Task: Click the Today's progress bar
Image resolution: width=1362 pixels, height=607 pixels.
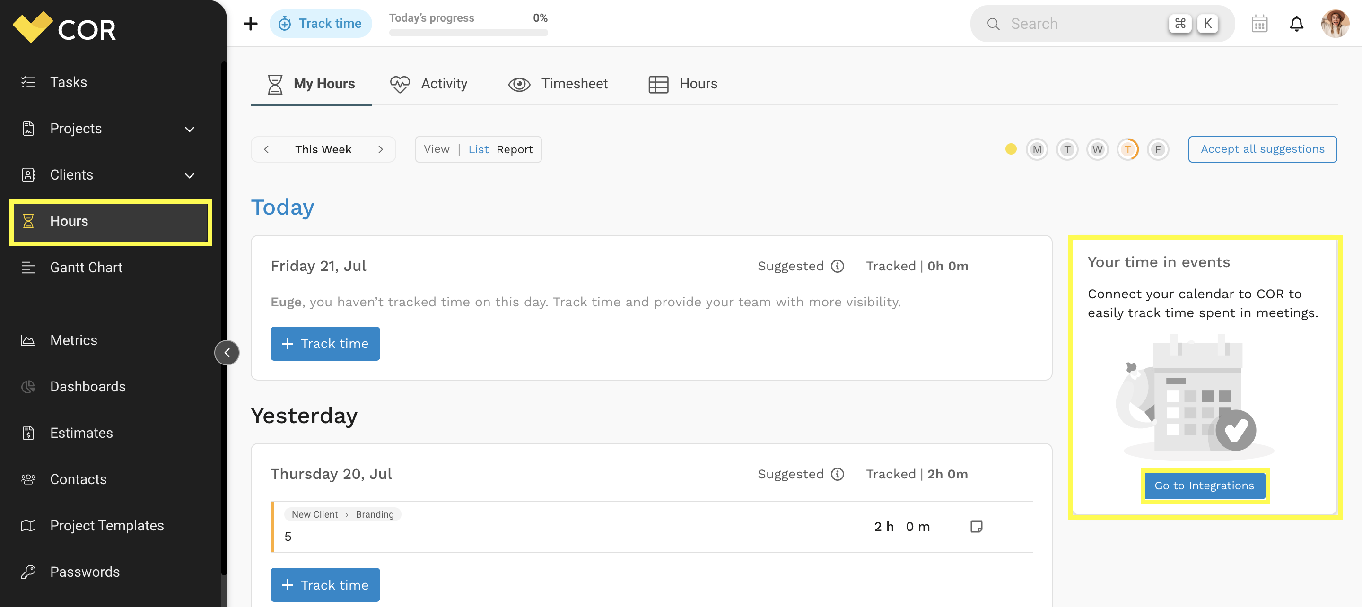Action: pos(468,33)
